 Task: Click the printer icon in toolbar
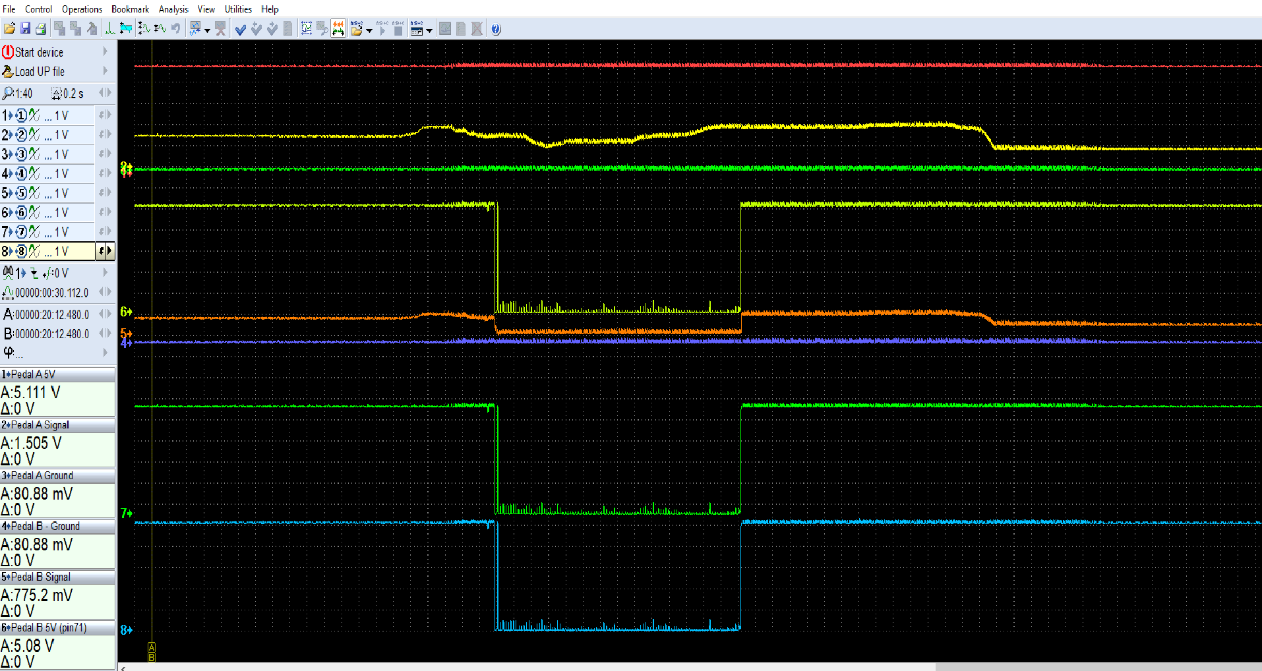pyautogui.click(x=41, y=28)
